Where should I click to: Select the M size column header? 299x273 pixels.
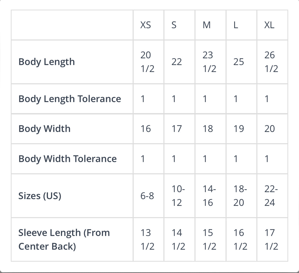207,25
